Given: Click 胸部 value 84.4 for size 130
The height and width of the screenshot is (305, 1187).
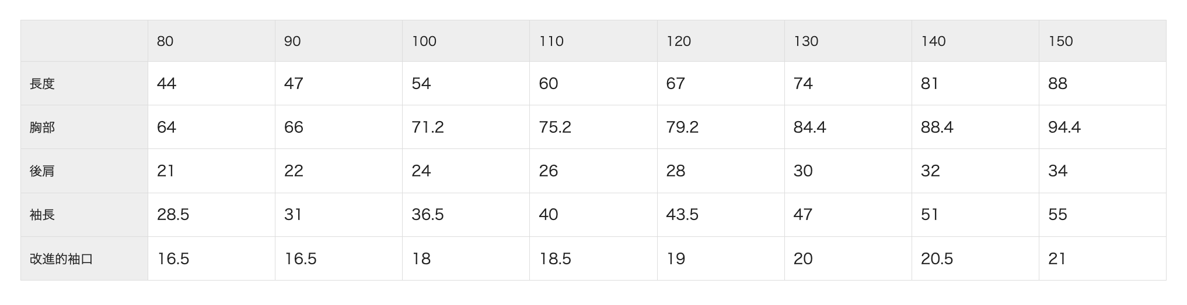Looking at the screenshot, I should (809, 127).
